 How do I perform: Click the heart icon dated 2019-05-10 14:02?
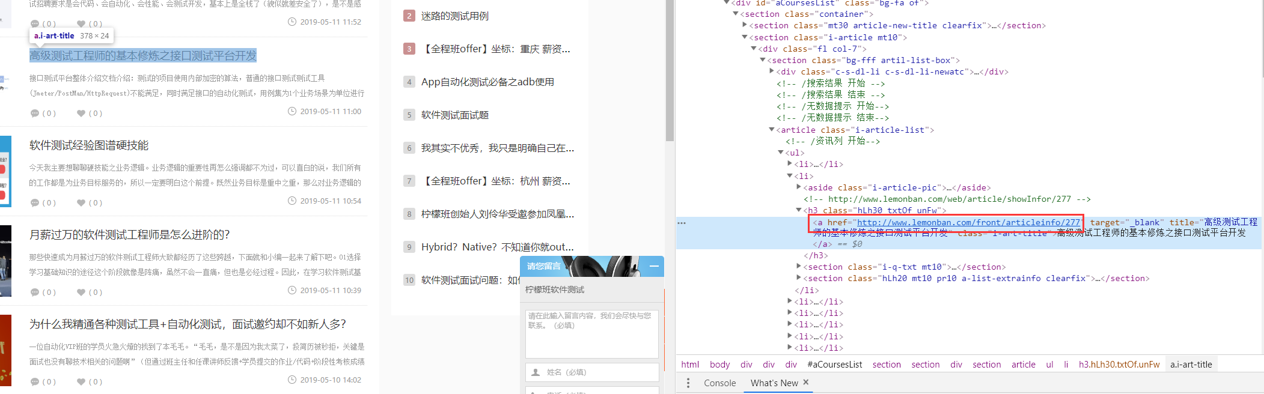tap(81, 382)
